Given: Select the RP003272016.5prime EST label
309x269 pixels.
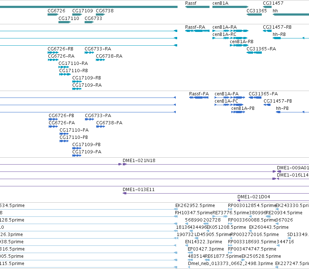Looking at the screenshot, I should coord(255,235).
